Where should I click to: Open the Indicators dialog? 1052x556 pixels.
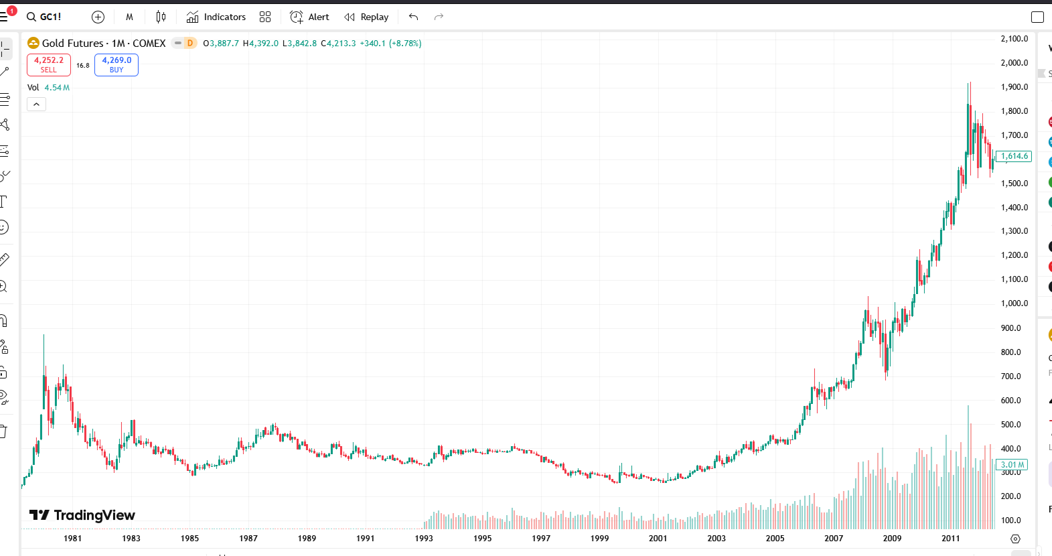216,17
